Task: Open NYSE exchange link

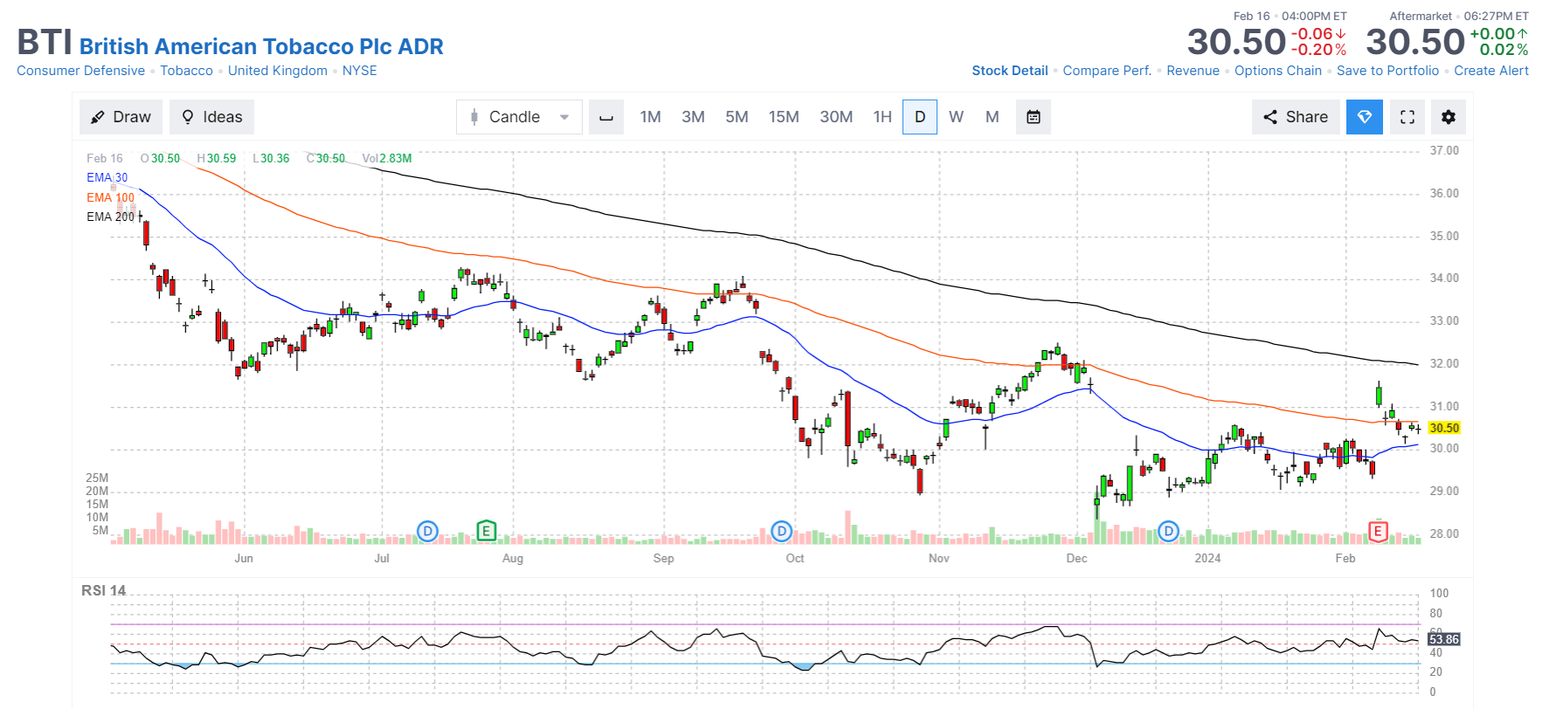Action: 359,71
